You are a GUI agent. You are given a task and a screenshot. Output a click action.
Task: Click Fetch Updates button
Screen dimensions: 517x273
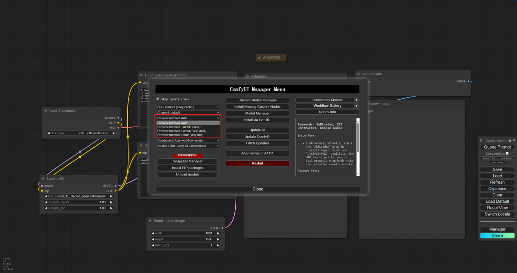coord(257,143)
